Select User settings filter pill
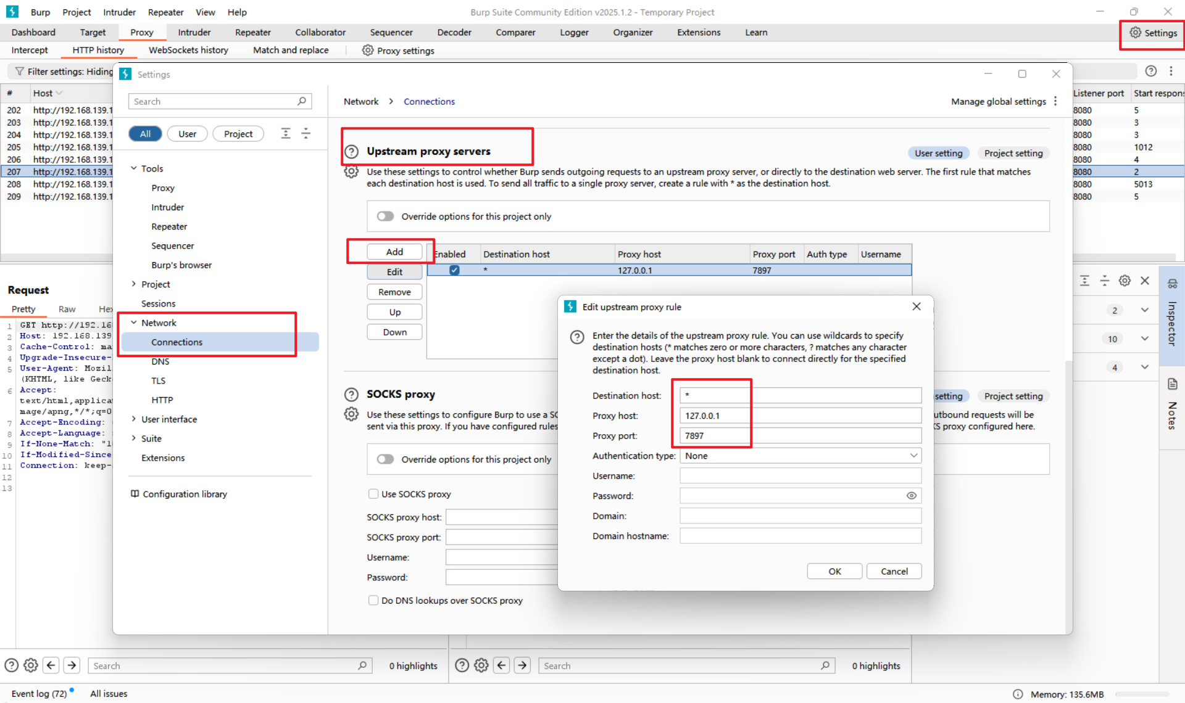The height and width of the screenshot is (703, 1185). click(187, 134)
